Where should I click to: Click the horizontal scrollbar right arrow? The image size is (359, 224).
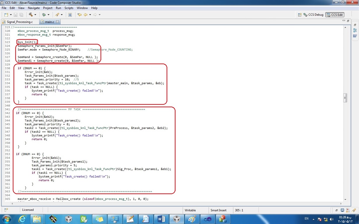pos(341,203)
